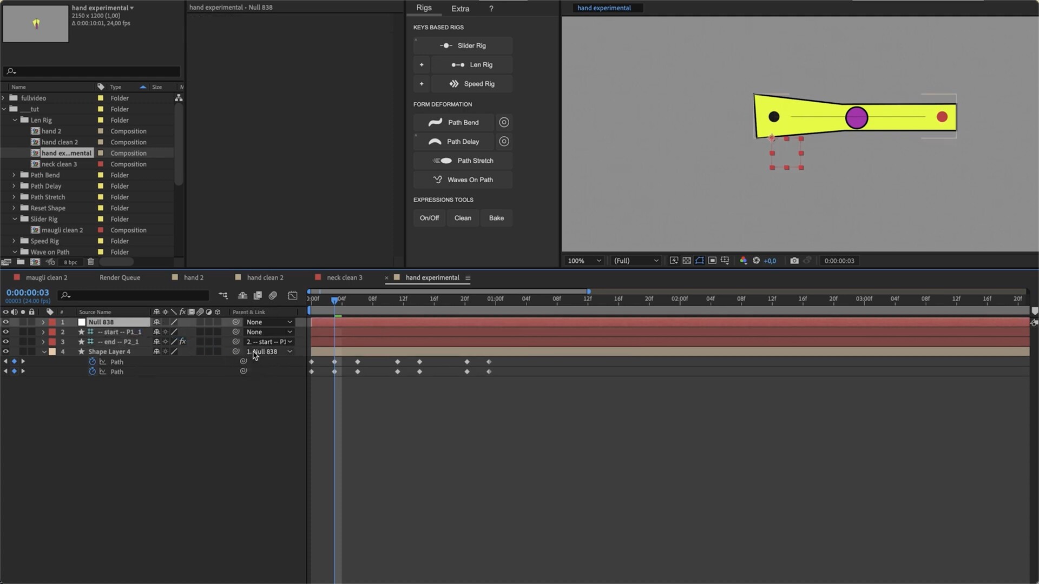Toggle fx switch on the end P2_1 layer
Screen dimensions: 1039x584
click(x=182, y=342)
